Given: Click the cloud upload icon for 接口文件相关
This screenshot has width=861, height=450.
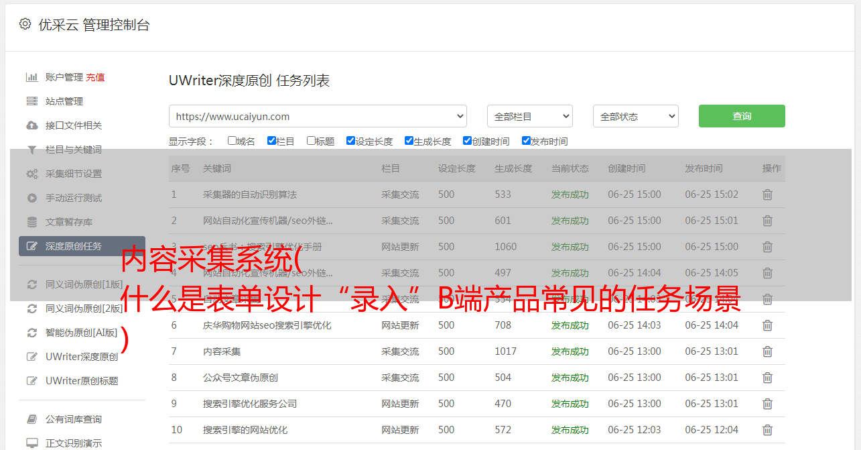Looking at the screenshot, I should tap(31, 125).
